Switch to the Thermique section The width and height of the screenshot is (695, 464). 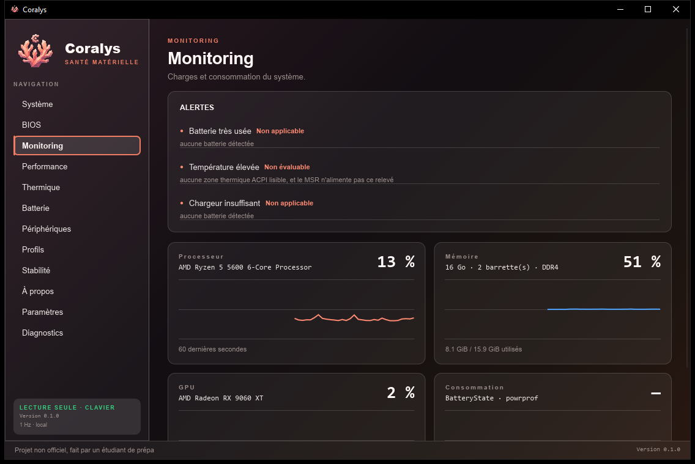tap(77, 187)
